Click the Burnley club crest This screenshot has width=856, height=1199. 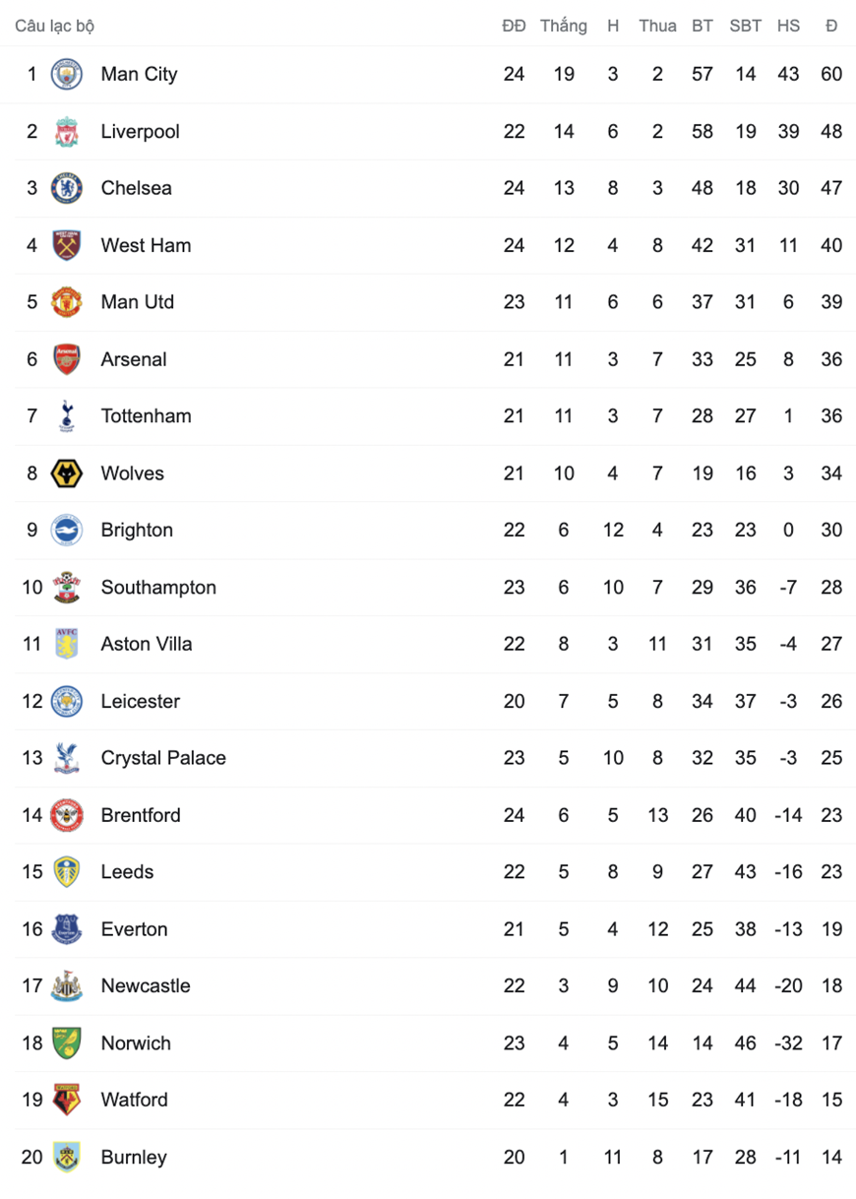(67, 1157)
